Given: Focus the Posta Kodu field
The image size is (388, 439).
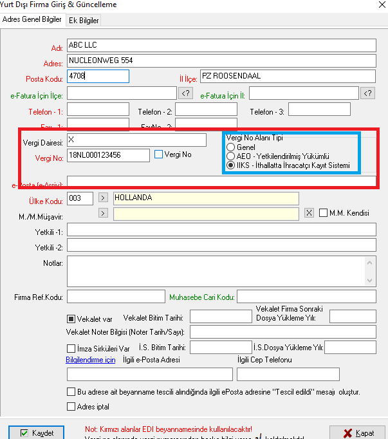Looking at the screenshot, I should (x=98, y=76).
